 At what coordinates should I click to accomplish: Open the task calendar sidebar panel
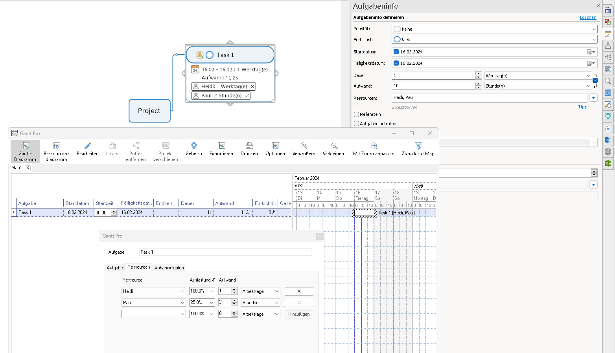608,34
